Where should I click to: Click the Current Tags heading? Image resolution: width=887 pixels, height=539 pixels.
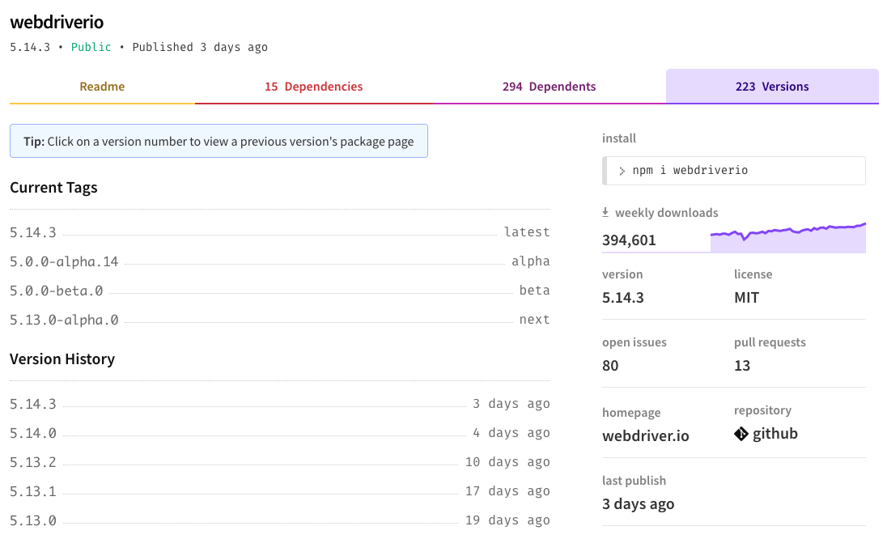click(53, 188)
